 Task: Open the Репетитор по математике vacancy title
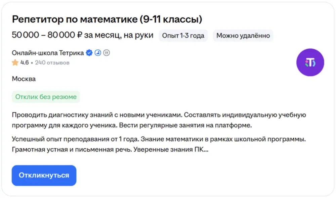point(107,19)
